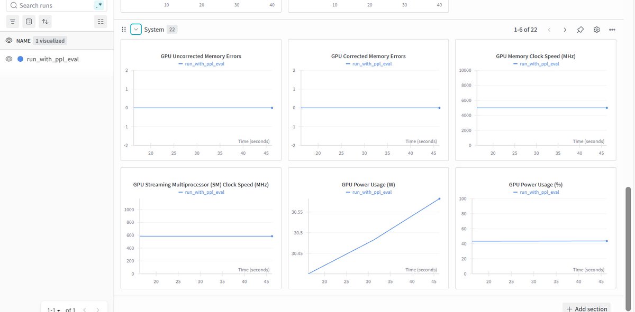Open the columns manager icon
Screen dimensions: 635x312
tap(99, 22)
